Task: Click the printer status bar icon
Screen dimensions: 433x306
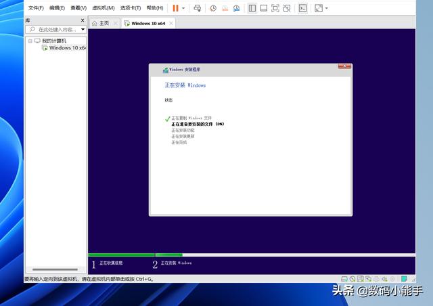Action: click(376, 279)
